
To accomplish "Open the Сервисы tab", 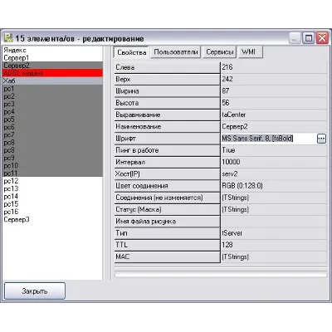I will (x=220, y=52).
